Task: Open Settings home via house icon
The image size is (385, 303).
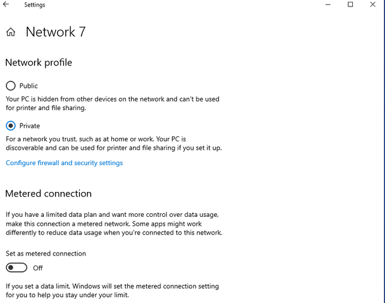Action: 11,33
